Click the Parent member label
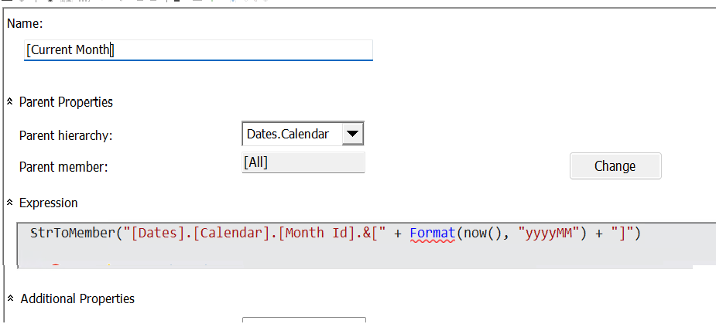716x324 pixels. 63,166
